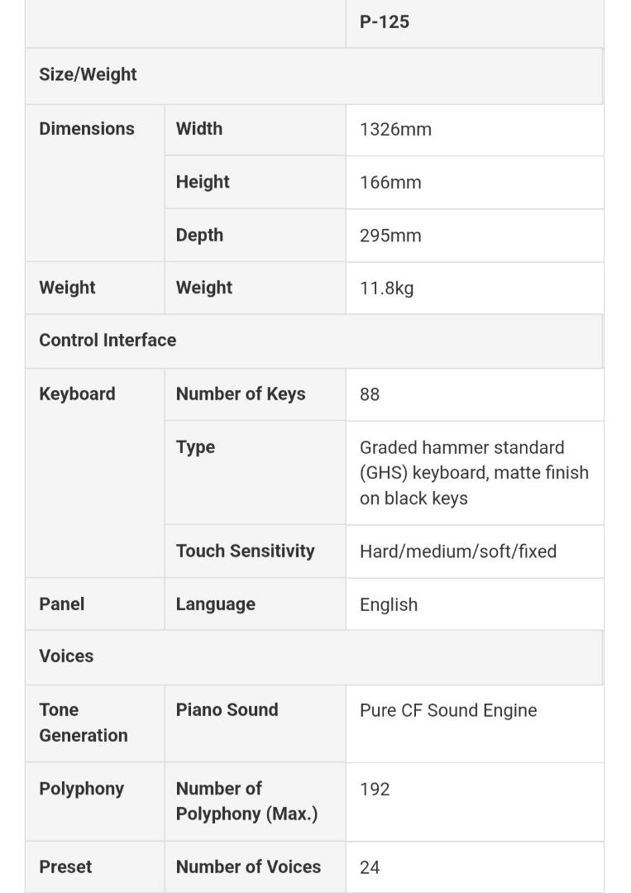The width and height of the screenshot is (631, 893).
Task: Select the Height row label
Action: coord(203,182)
